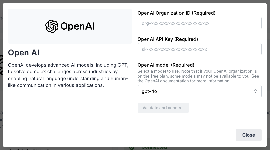
Task: Click the Validate and connect button
Action: [x=163, y=108]
